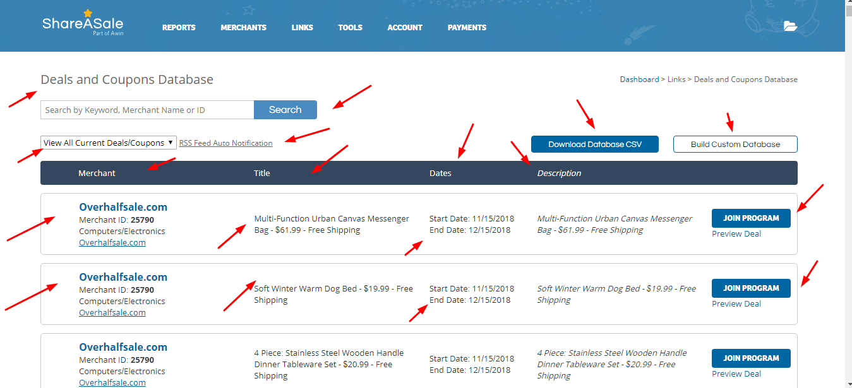Open RSS Feed Auto Notification link
This screenshot has width=852, height=388.
pyautogui.click(x=226, y=143)
